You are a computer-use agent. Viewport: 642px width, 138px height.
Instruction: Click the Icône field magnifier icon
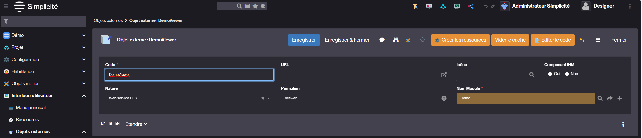tap(532, 75)
